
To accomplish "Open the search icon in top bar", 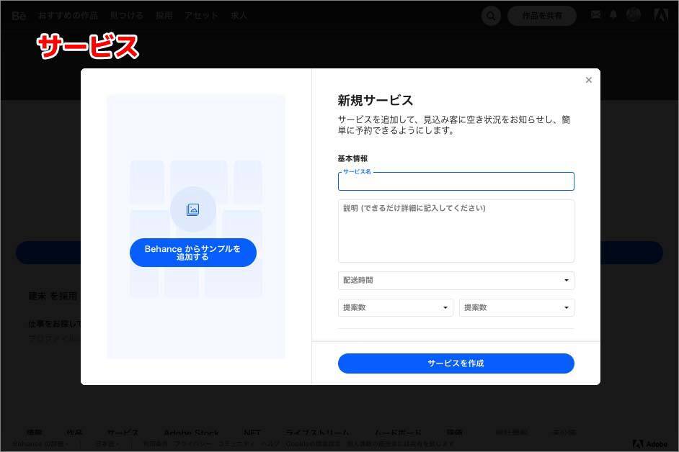I will [x=491, y=16].
